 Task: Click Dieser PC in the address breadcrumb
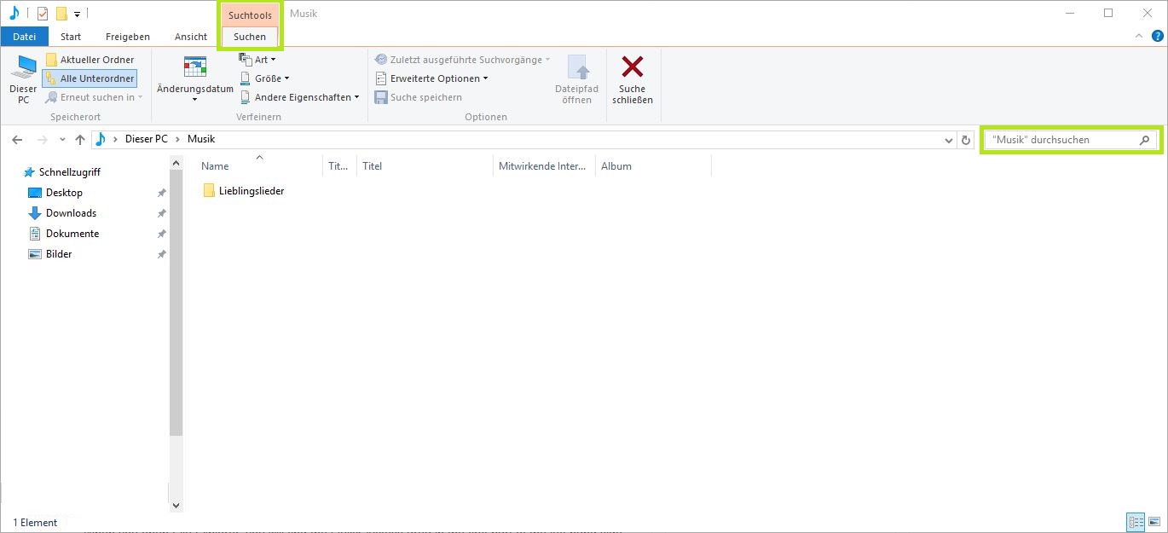[147, 139]
